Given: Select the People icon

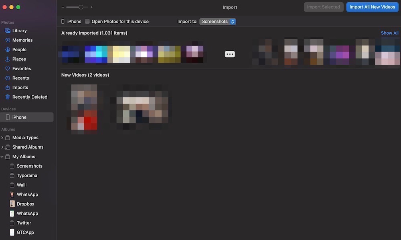Looking at the screenshot, I should [7, 50].
